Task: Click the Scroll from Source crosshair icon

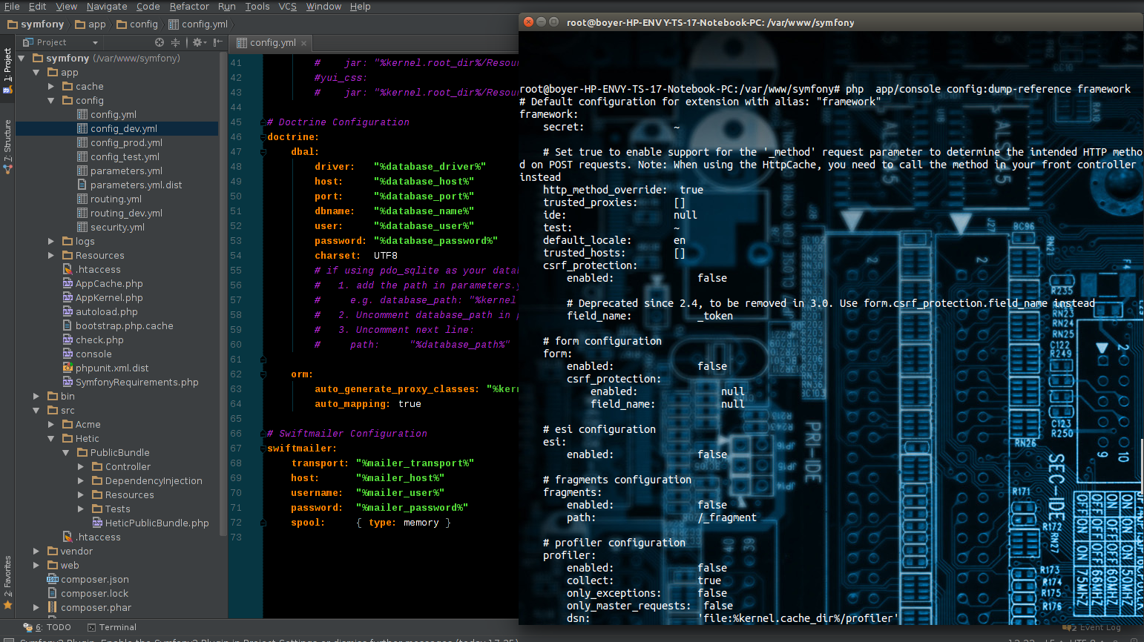Action: (159, 42)
